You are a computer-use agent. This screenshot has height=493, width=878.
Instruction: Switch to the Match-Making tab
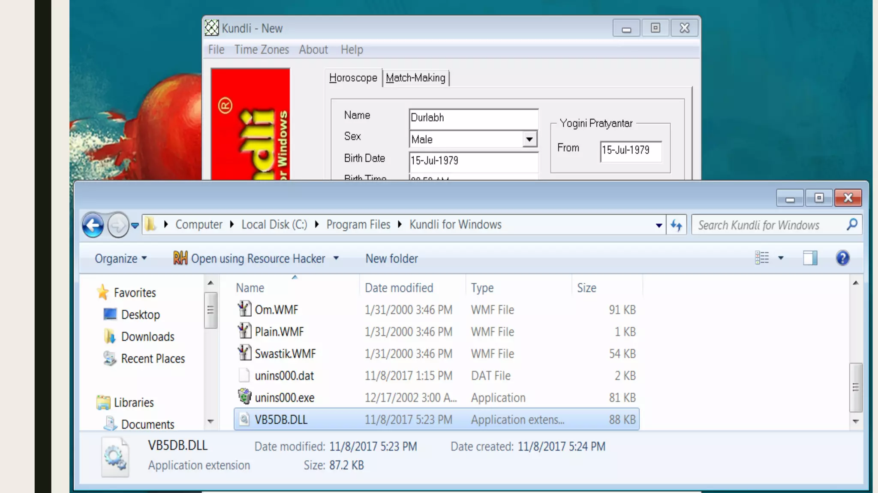coord(415,78)
